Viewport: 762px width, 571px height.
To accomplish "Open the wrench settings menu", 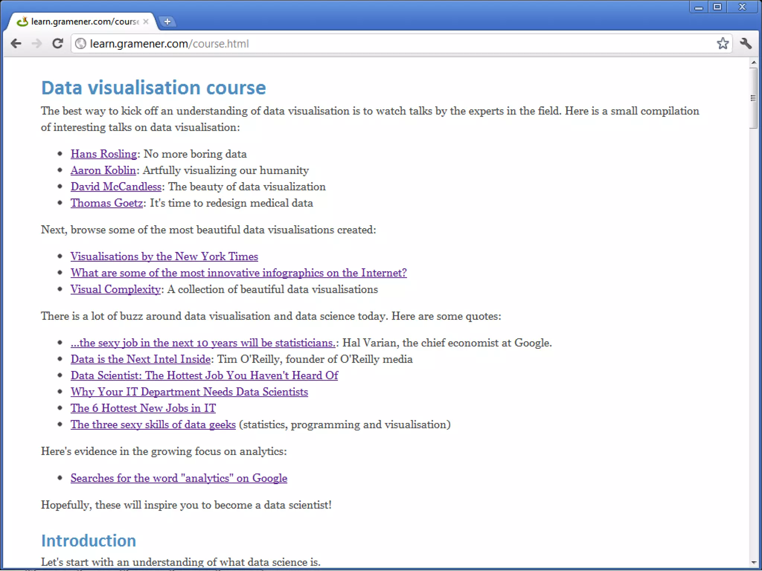I will [746, 43].
